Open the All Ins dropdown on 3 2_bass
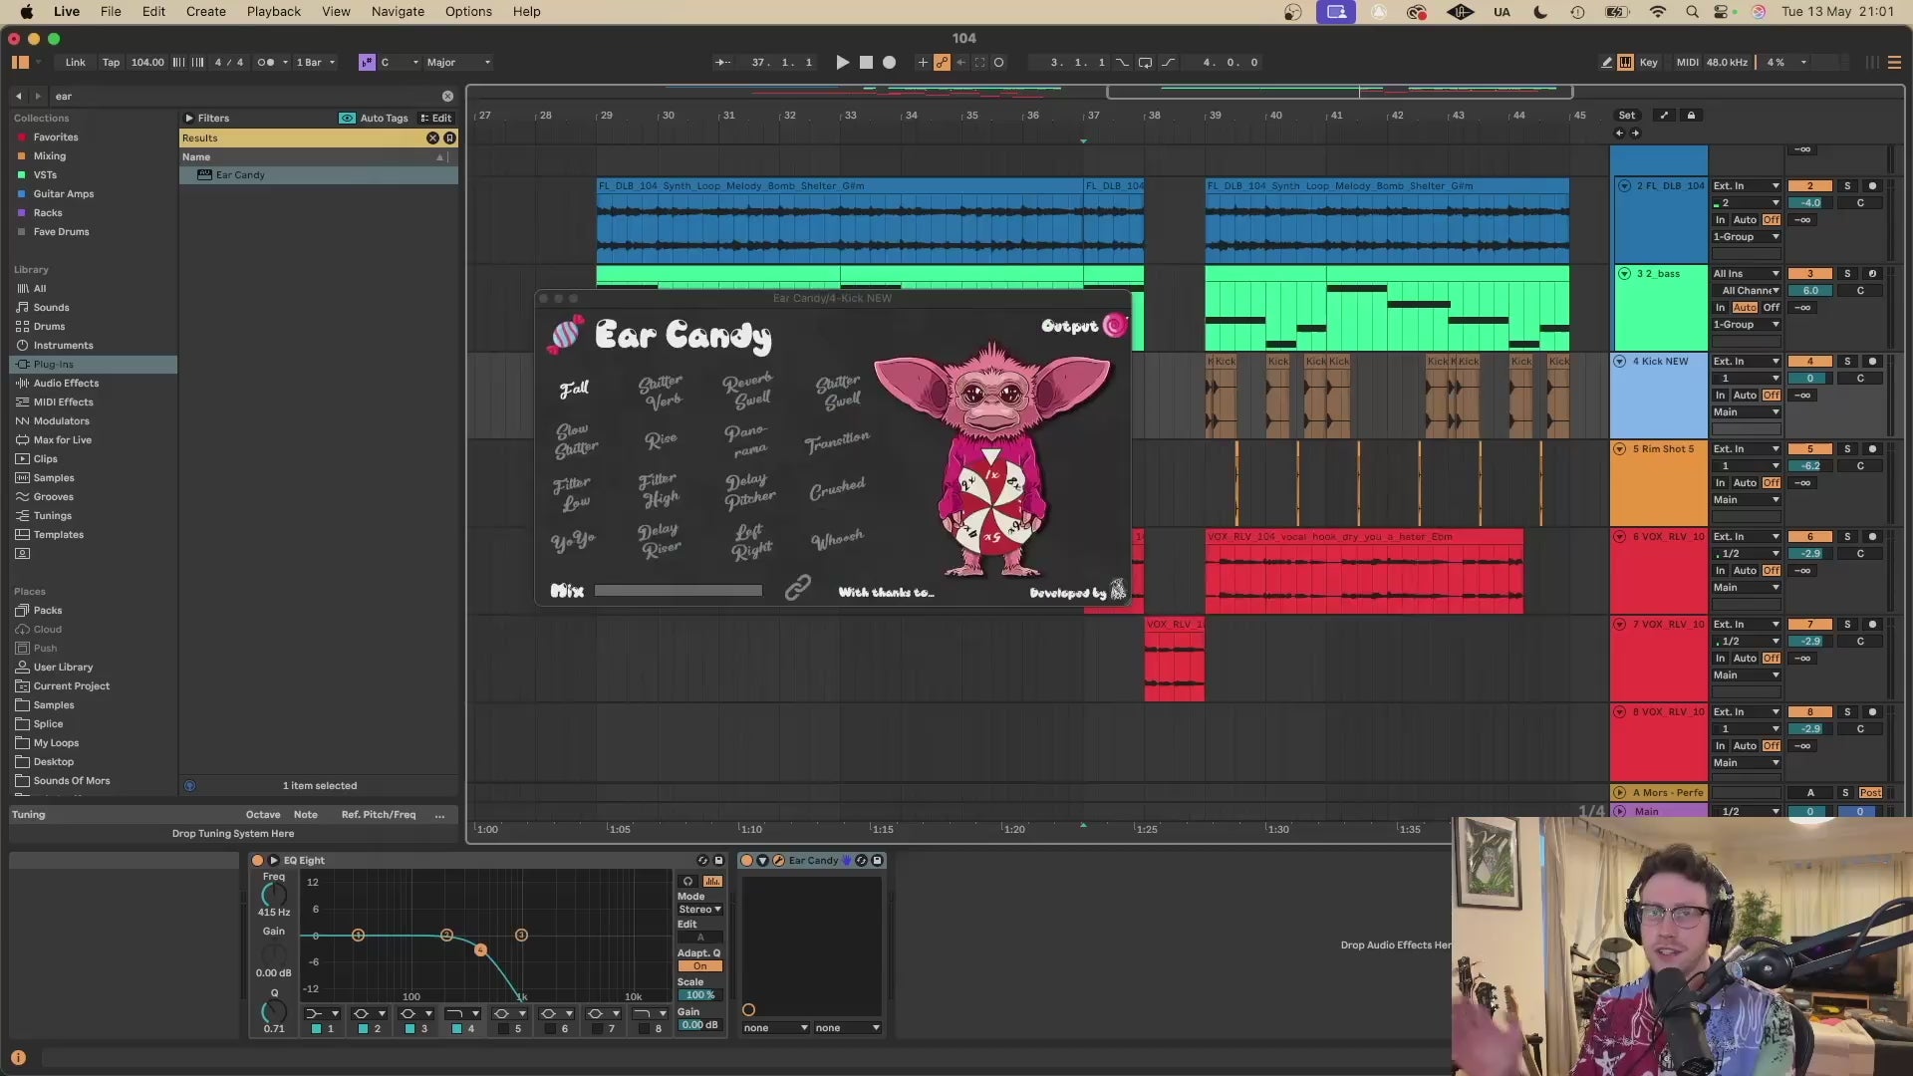Image resolution: width=1913 pixels, height=1076 pixels. click(1747, 273)
